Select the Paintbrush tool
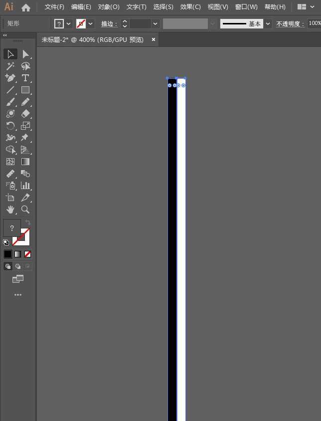 [10, 102]
